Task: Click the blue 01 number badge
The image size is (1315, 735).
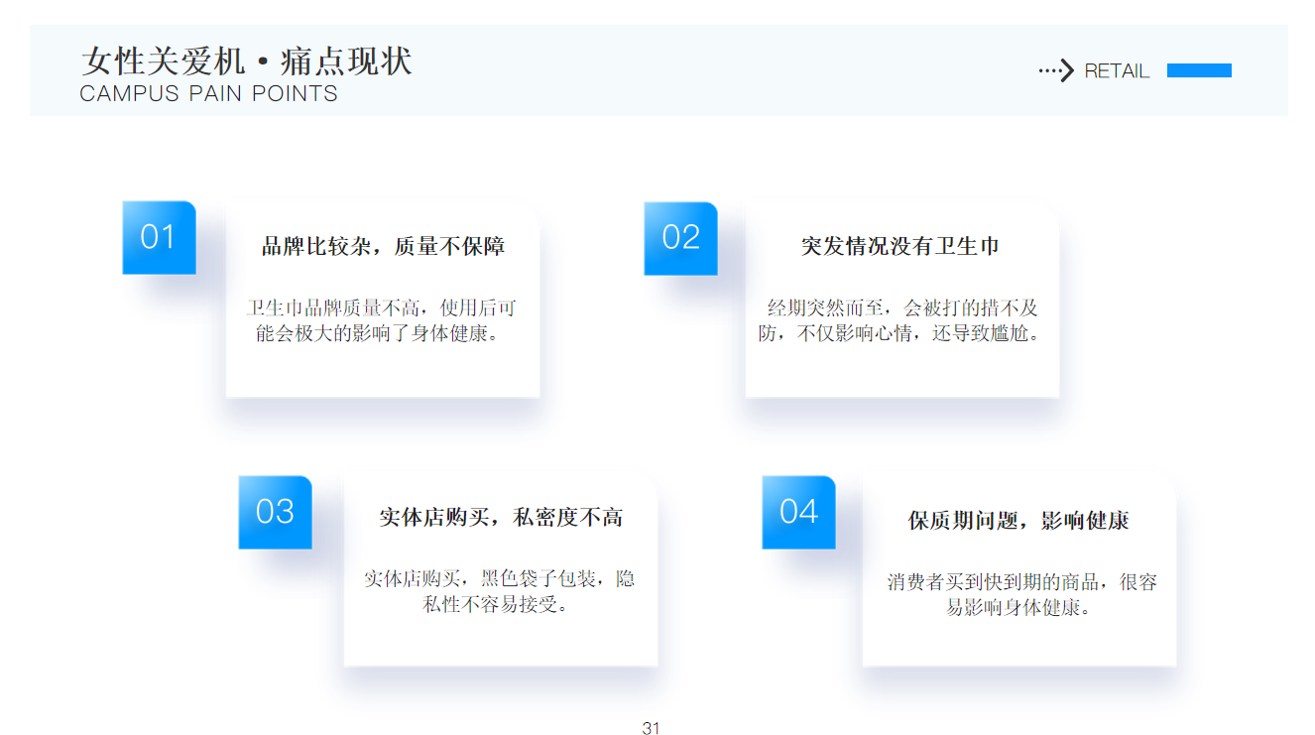Action: point(159,238)
